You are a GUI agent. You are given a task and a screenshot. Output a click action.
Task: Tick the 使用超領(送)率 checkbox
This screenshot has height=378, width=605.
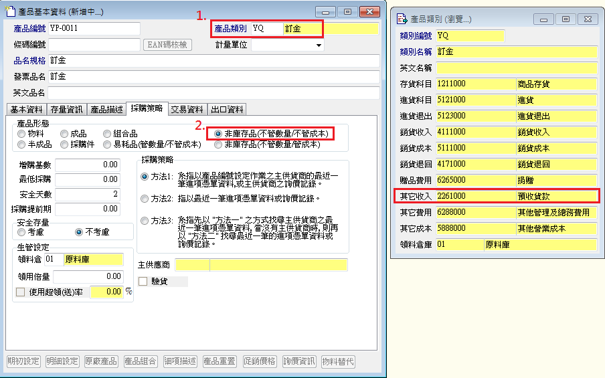[x=20, y=292]
